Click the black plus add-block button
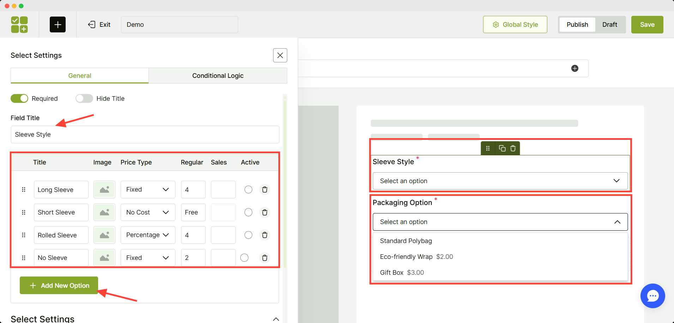Screen dimensions: 674x323 [x=58, y=25]
